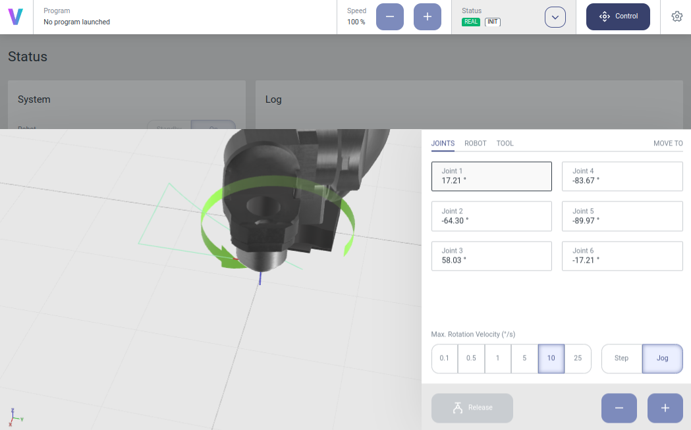Select Jog movement mode

[x=662, y=358]
